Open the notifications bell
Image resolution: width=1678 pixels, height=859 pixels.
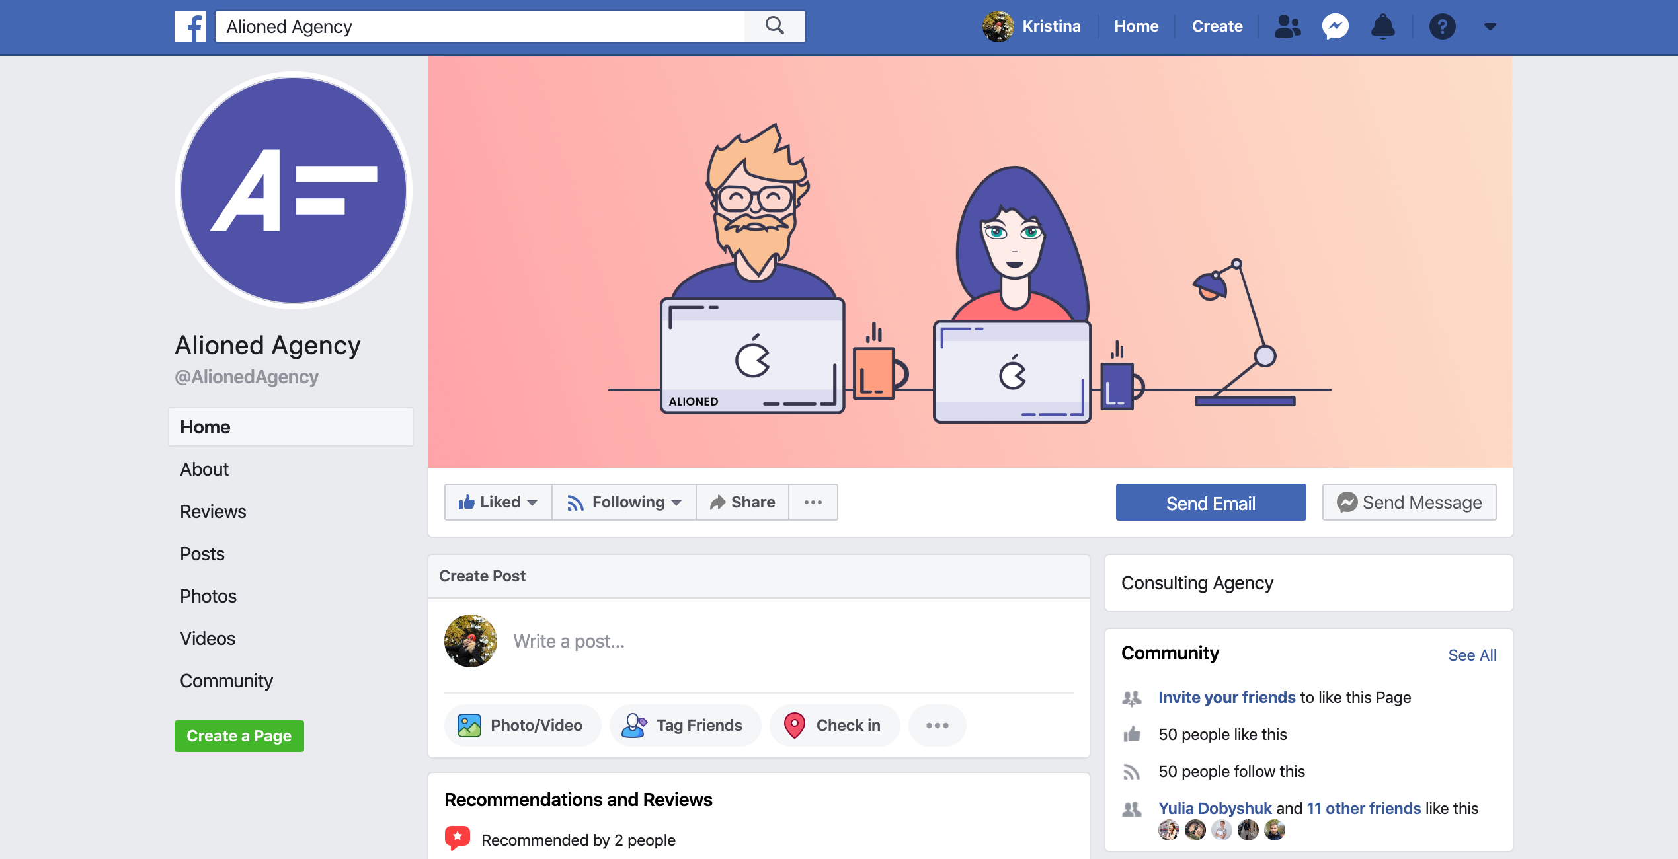coord(1382,26)
